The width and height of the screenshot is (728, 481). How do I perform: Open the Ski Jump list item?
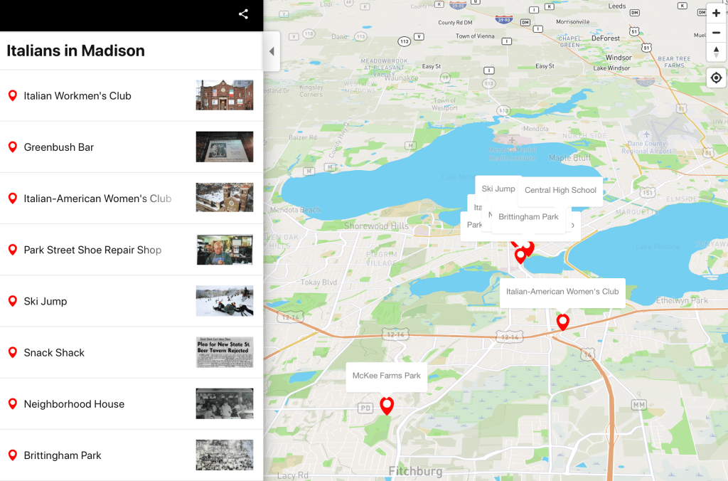pos(45,301)
